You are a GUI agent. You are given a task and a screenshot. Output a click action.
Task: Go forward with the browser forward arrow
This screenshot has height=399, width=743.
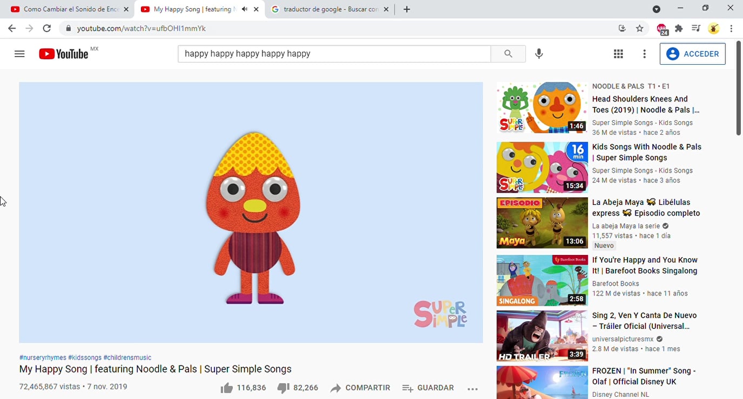(x=29, y=29)
